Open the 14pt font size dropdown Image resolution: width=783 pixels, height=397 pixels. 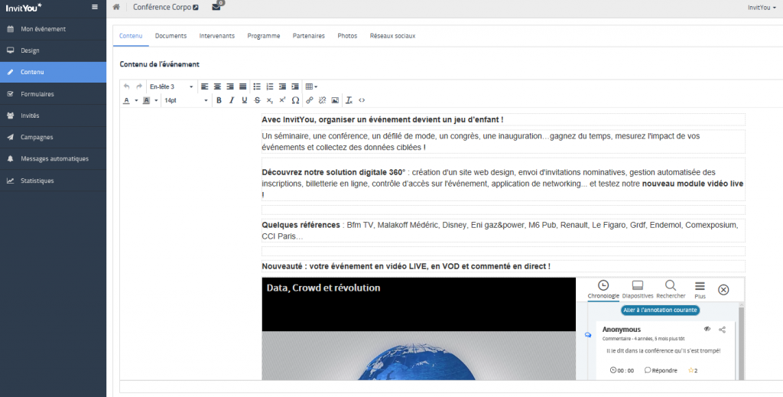point(187,100)
